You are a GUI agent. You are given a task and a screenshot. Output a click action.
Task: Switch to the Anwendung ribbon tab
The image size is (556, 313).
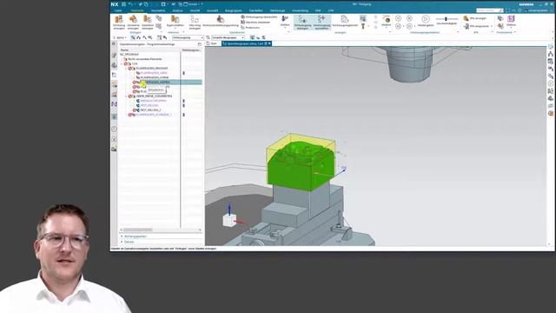click(x=300, y=10)
